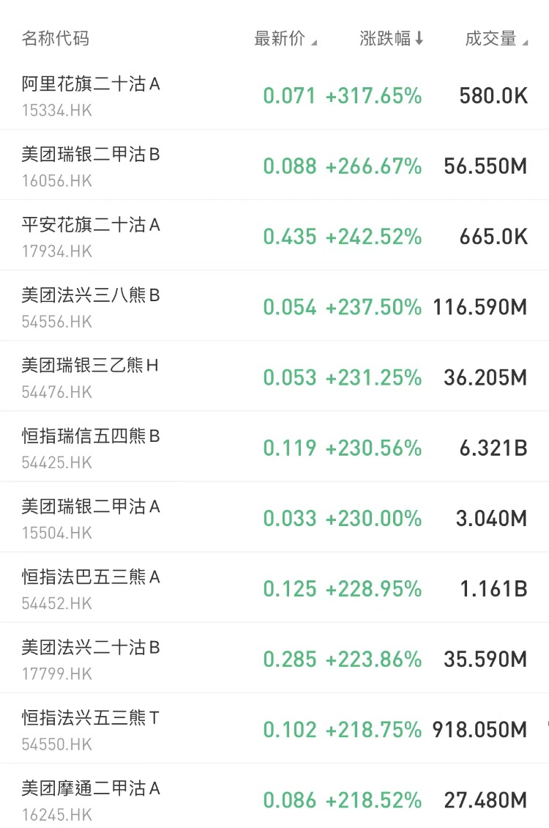Select 美团瑞银二甲沽A 15504.HK row
549x828 pixels.
point(91,517)
